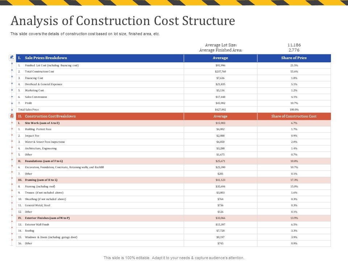Select 'Sales Commission' row label
This screenshot has width=348, height=261.
(x=36, y=97)
